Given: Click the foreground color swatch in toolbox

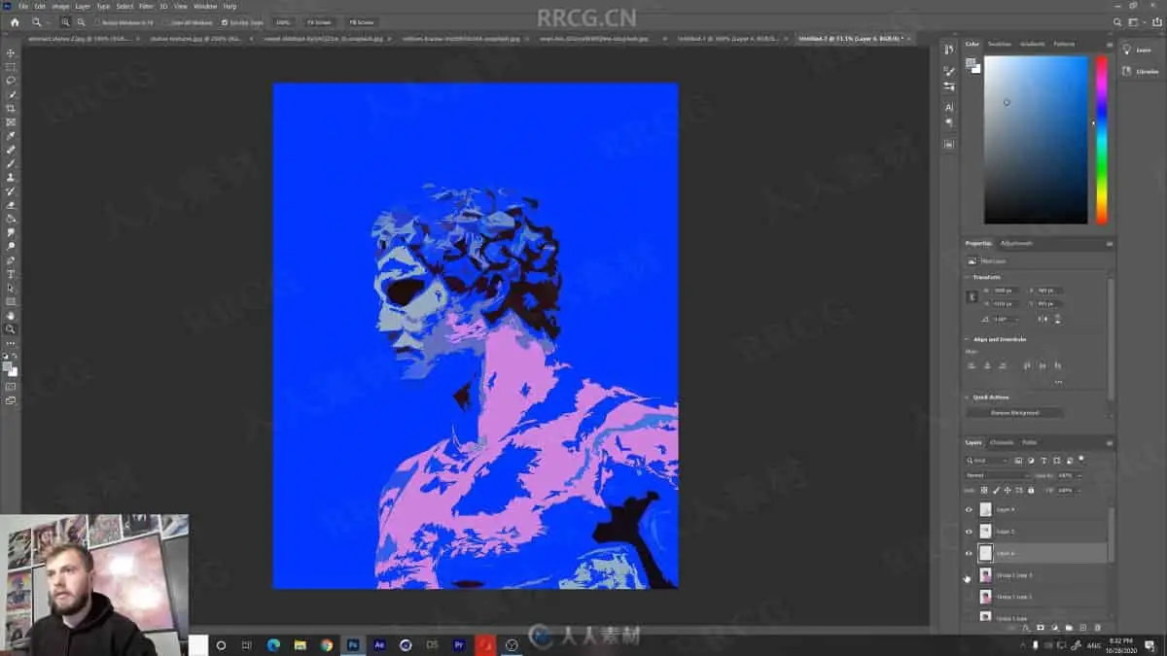Looking at the screenshot, I should click(8, 367).
